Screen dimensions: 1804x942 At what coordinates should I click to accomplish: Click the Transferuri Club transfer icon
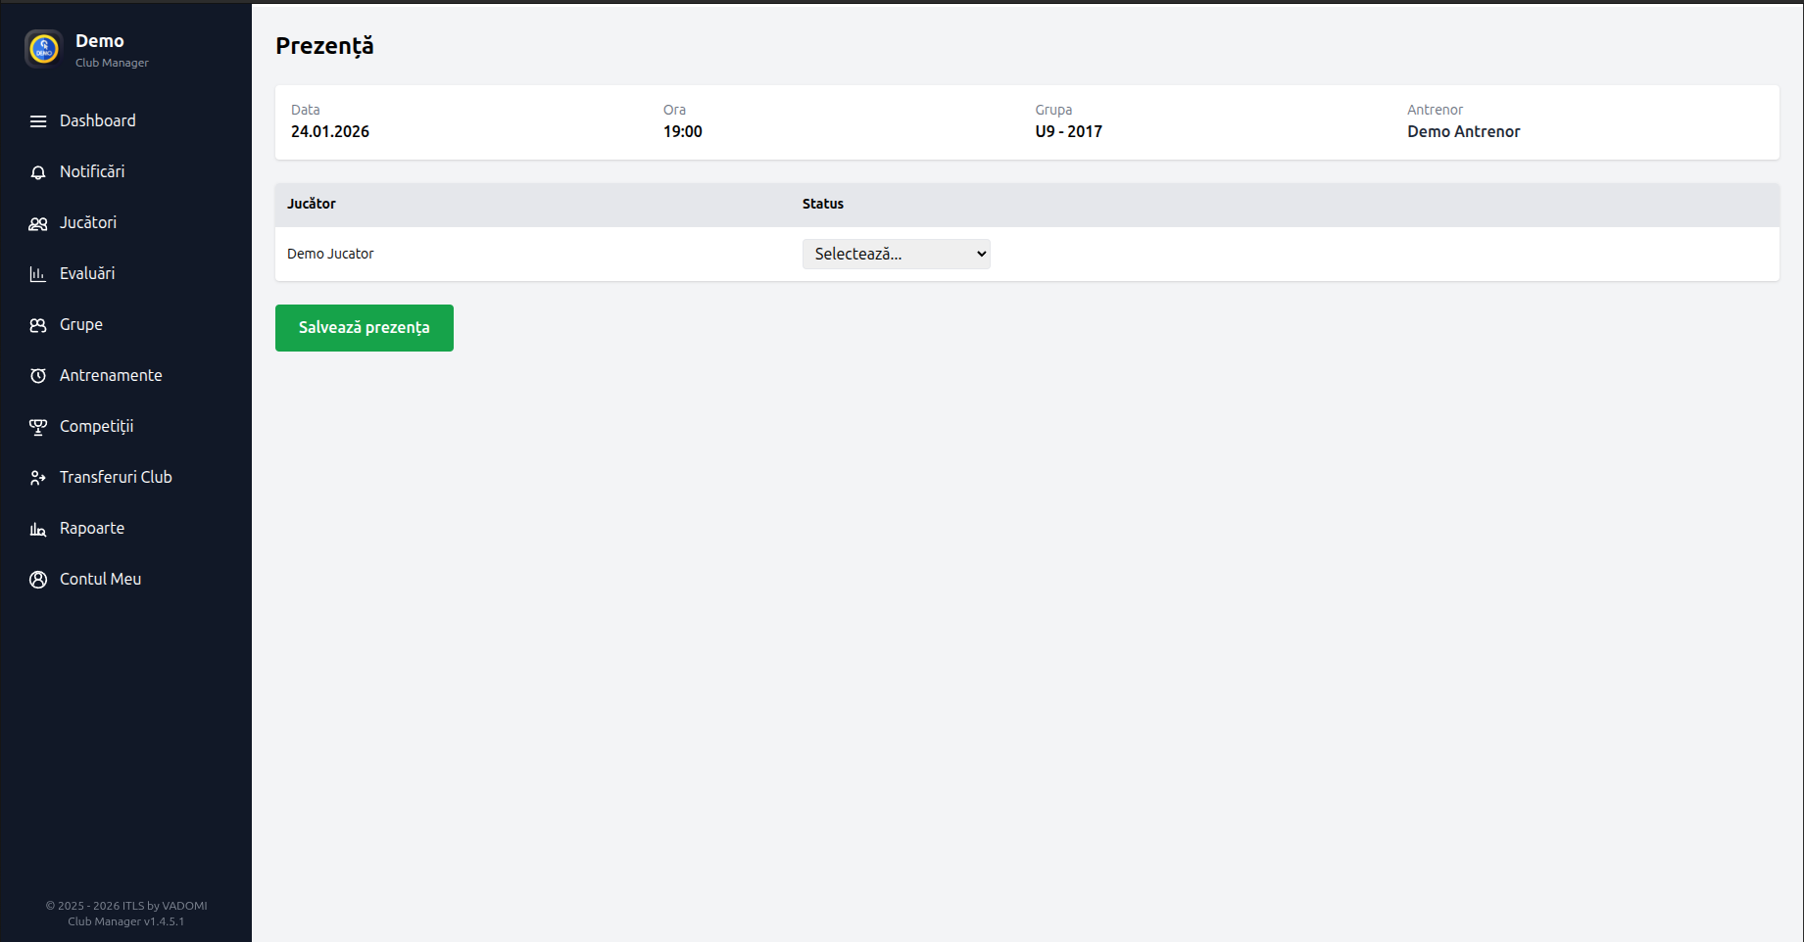pyautogui.click(x=38, y=478)
